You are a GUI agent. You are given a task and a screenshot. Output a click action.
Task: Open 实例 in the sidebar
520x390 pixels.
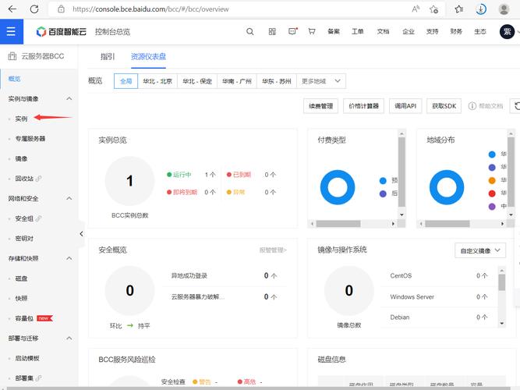coord(21,119)
